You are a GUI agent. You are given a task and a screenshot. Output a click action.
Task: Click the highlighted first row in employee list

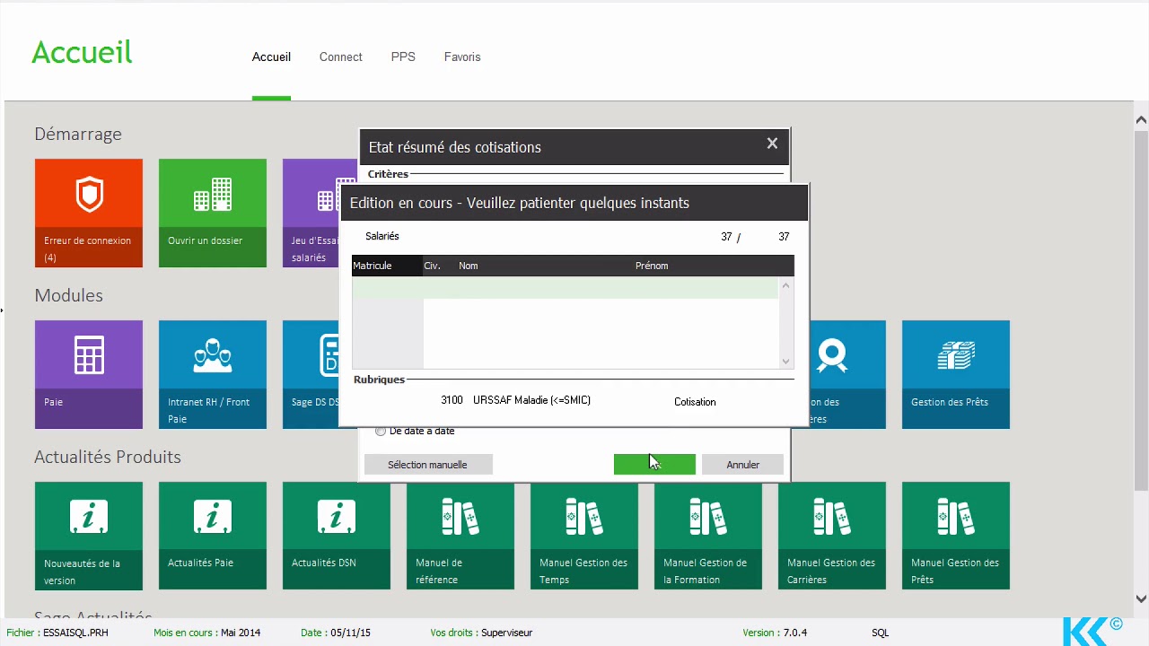tap(565, 287)
